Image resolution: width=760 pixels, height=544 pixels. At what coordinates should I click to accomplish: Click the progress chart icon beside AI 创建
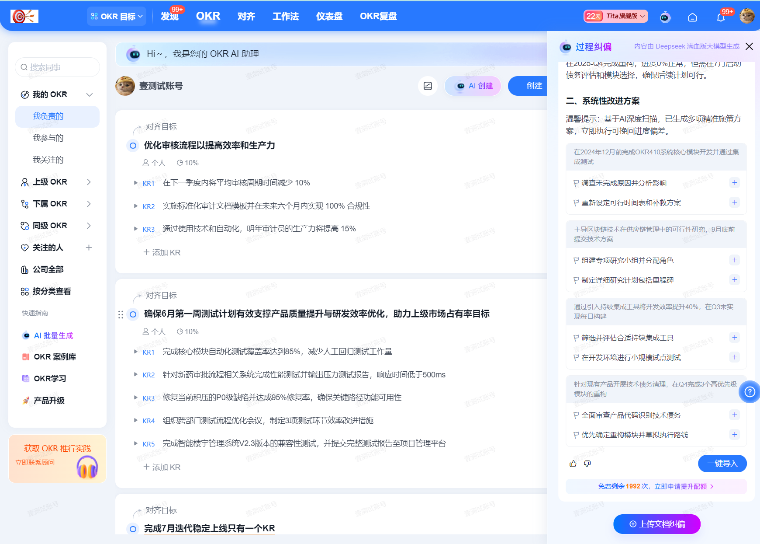[428, 86]
